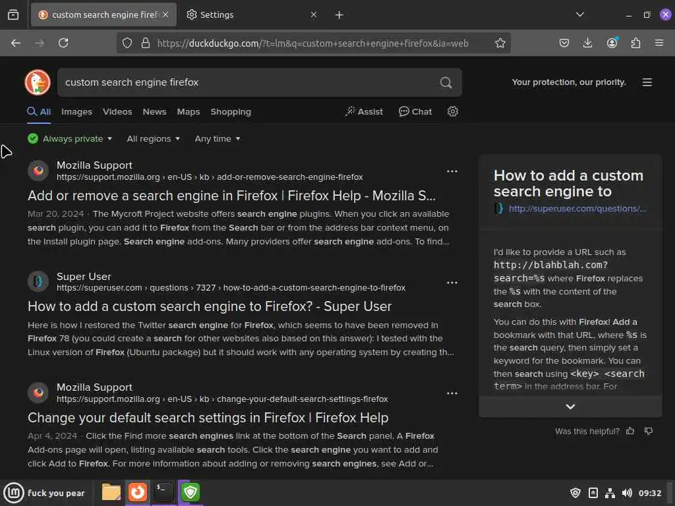Open the file manager from taskbar

111,492
